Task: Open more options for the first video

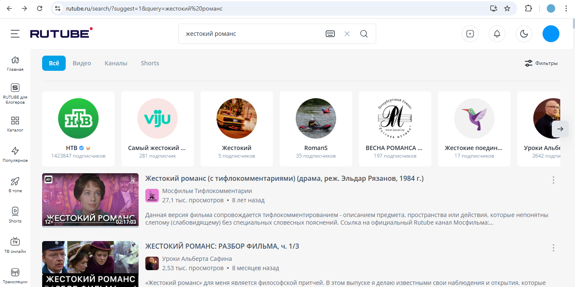Action: [554, 180]
